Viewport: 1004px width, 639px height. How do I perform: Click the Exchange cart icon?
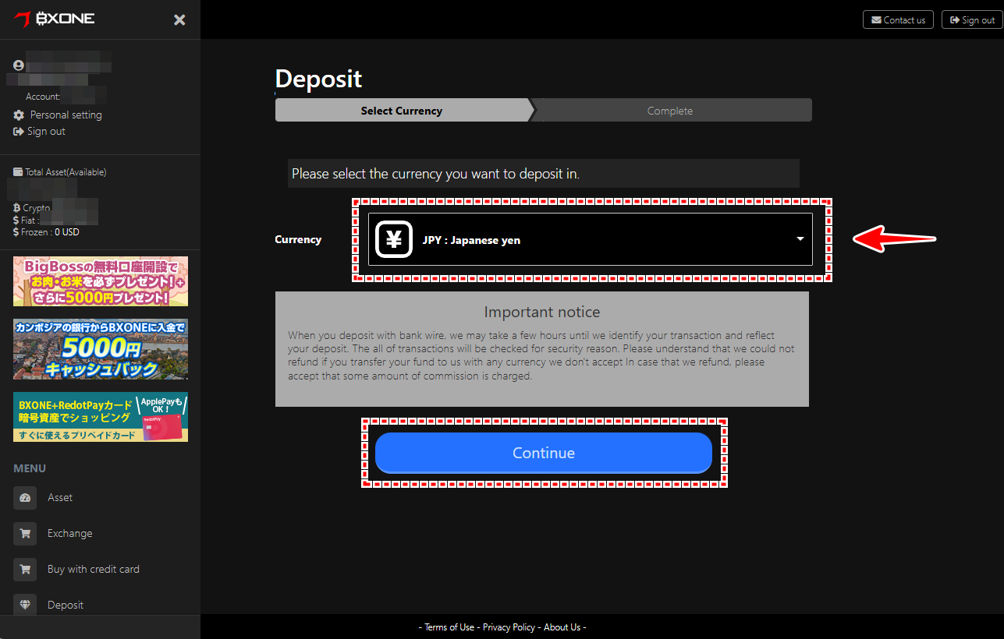pyautogui.click(x=25, y=534)
